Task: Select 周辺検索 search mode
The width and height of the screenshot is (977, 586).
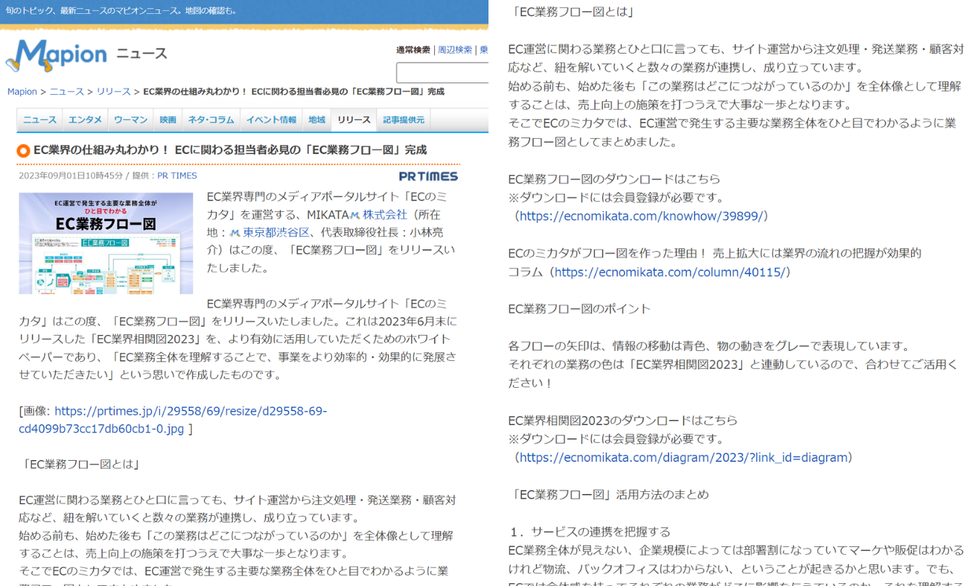Action: [x=455, y=50]
